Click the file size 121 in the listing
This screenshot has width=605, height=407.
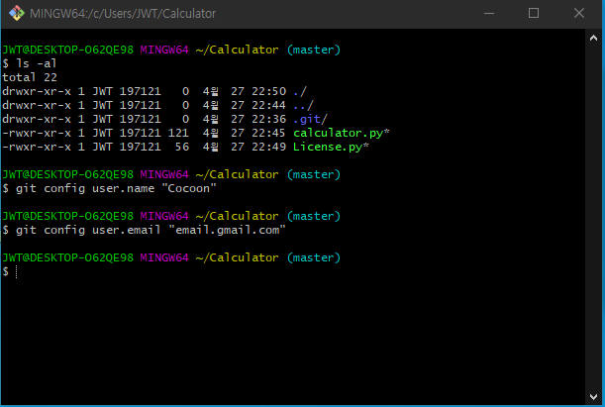click(178, 133)
